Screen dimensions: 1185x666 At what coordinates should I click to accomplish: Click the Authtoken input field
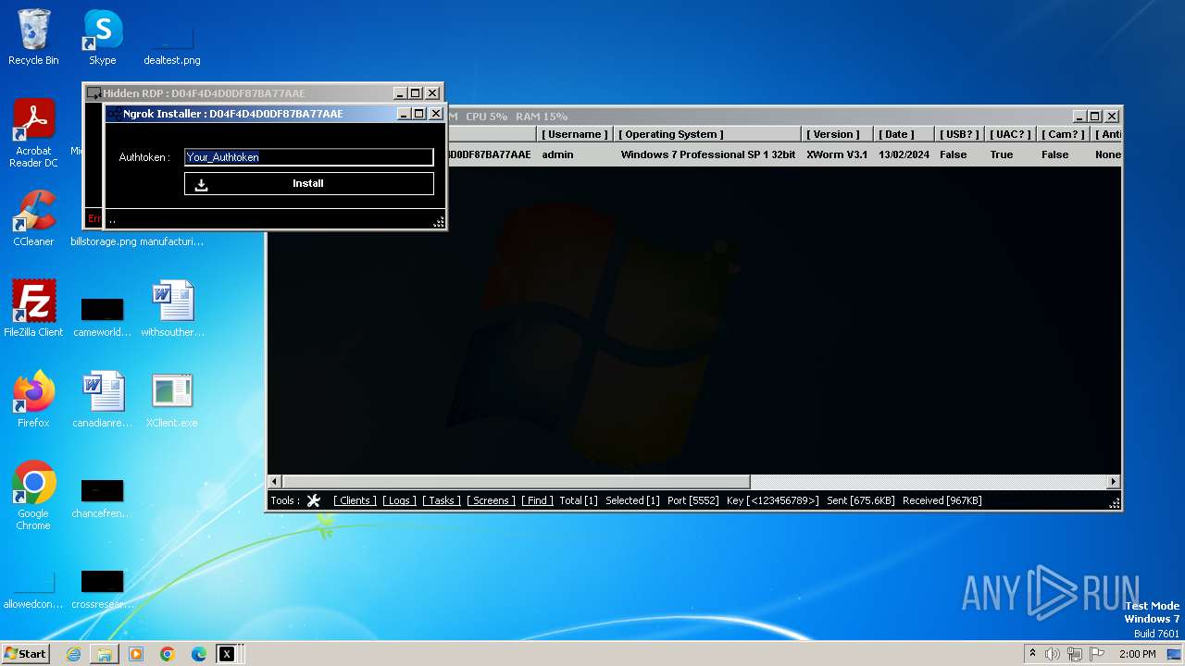point(309,157)
